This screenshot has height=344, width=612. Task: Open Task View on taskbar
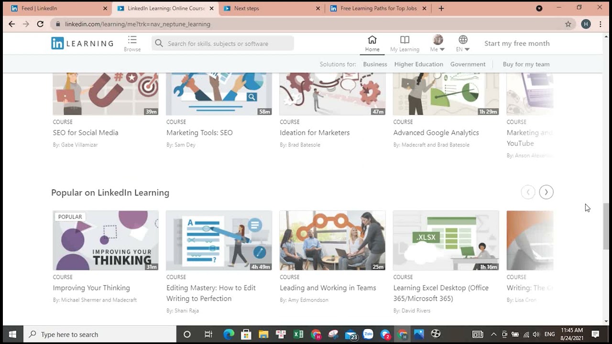208,334
